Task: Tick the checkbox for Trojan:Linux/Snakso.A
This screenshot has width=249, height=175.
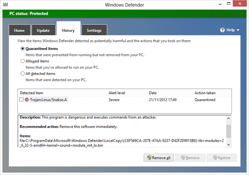Action: click(21, 100)
